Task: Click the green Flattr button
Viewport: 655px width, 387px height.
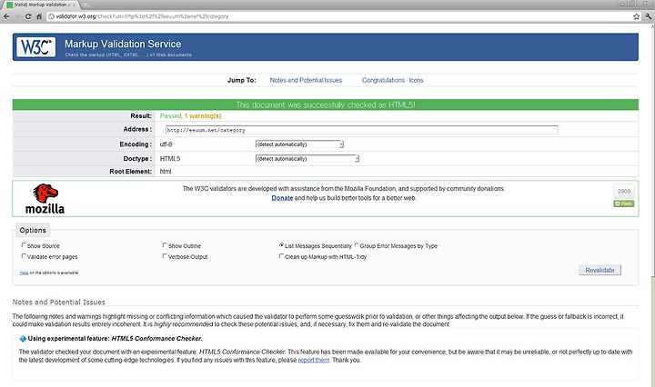Action: tap(624, 203)
